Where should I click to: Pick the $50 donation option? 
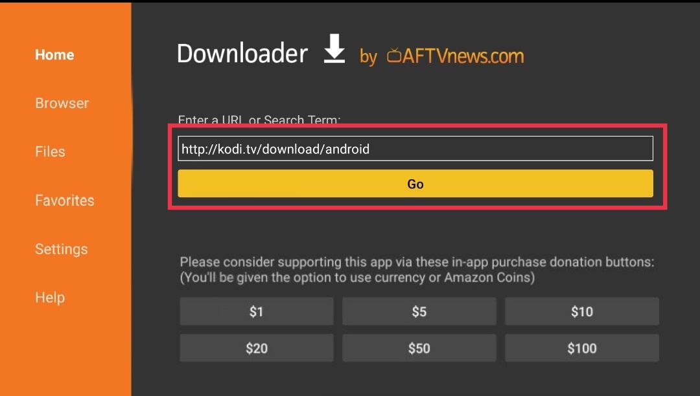coord(419,348)
